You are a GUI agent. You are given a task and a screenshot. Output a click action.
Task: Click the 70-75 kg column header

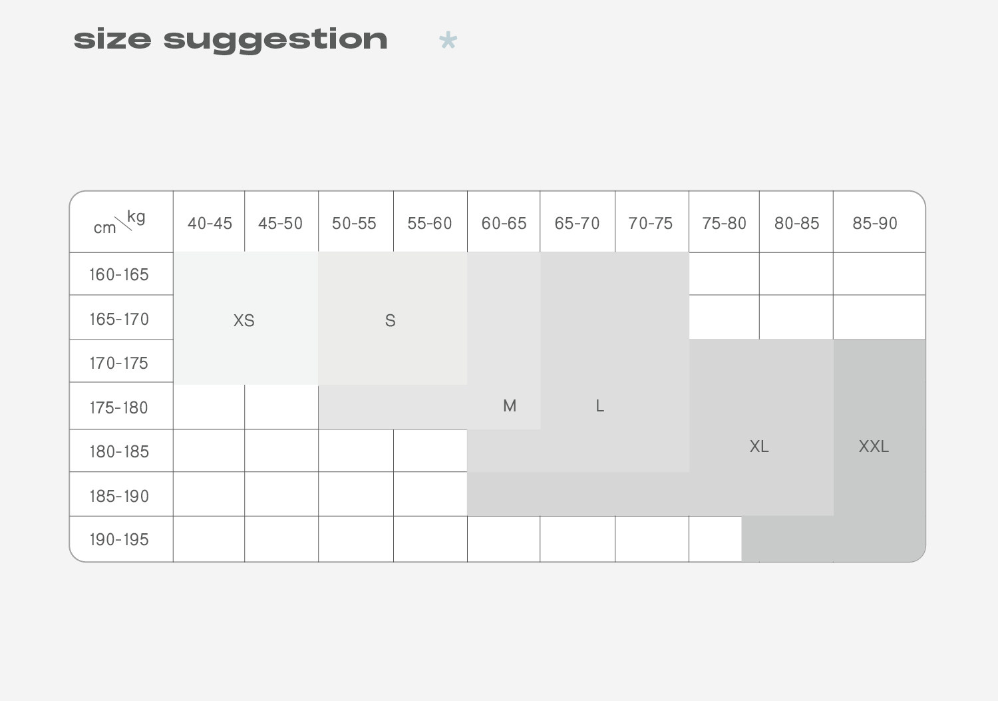point(651,223)
